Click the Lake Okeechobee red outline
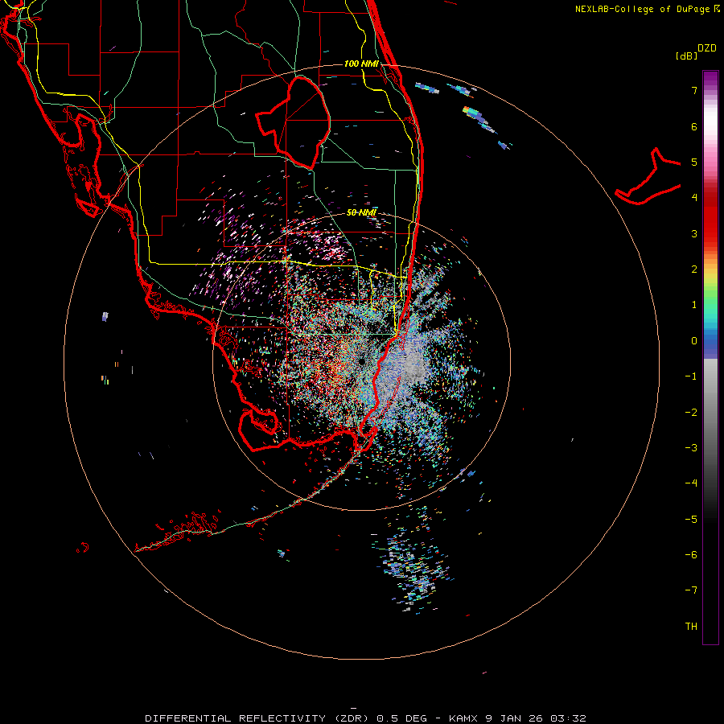This screenshot has height=724, width=724. [x=294, y=122]
